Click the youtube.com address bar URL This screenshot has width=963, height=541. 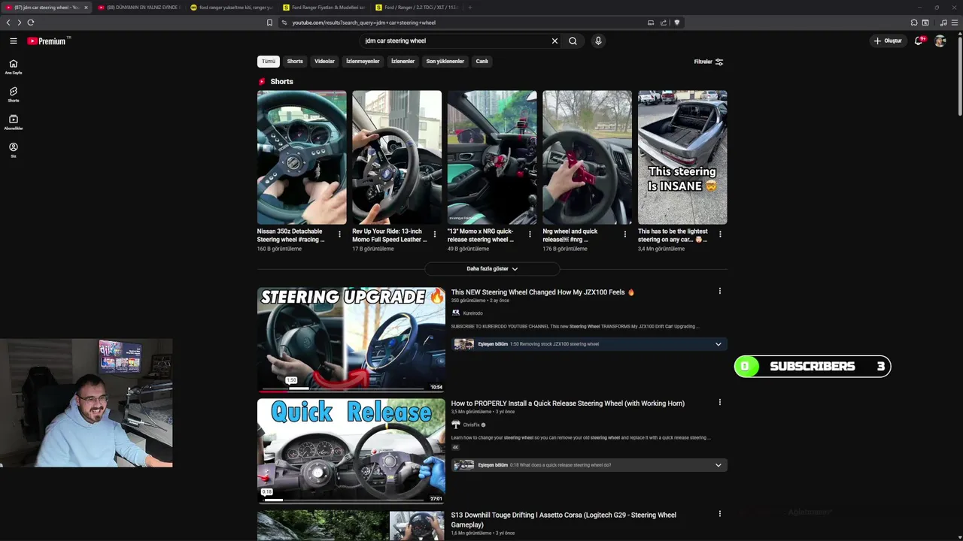363,23
